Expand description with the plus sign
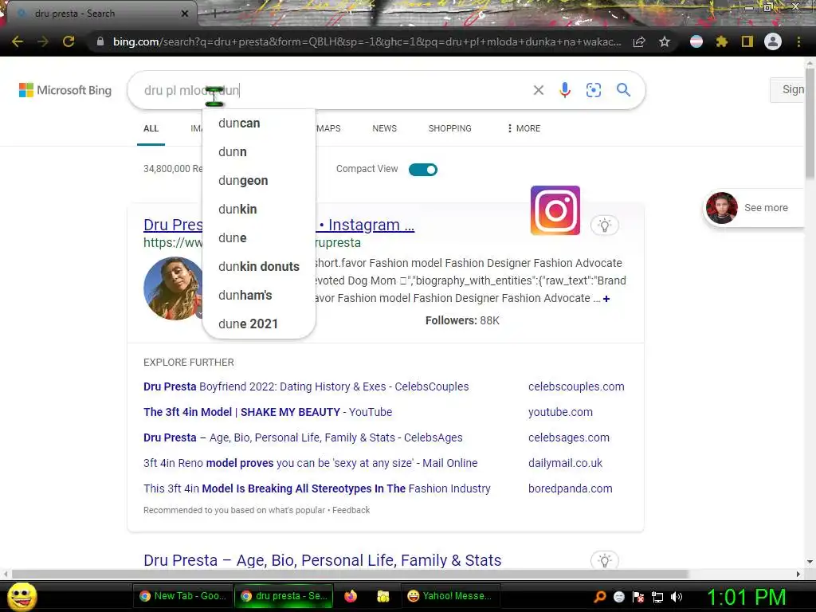This screenshot has width=816, height=612. pos(606,299)
